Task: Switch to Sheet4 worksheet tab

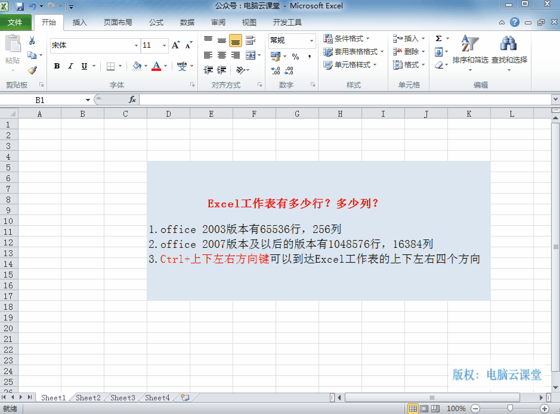Action: [157, 397]
